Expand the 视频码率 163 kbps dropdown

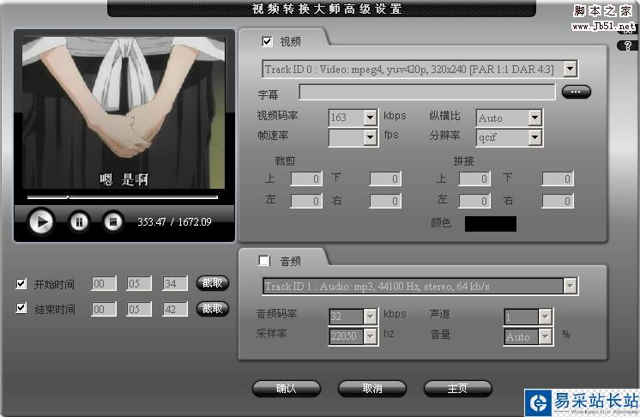[370, 118]
